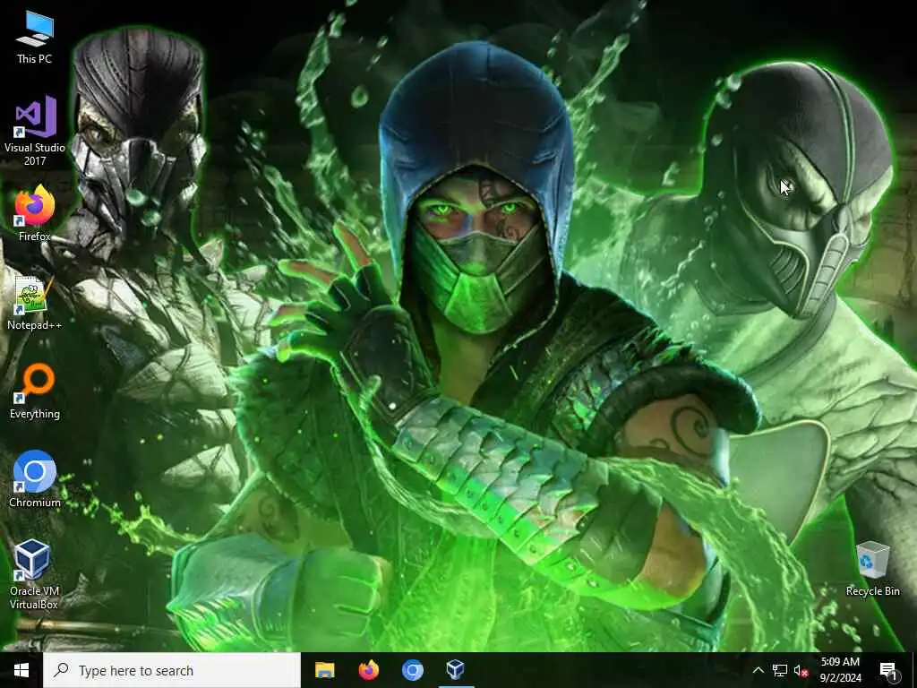Open the Action Center notifications

[x=889, y=670]
